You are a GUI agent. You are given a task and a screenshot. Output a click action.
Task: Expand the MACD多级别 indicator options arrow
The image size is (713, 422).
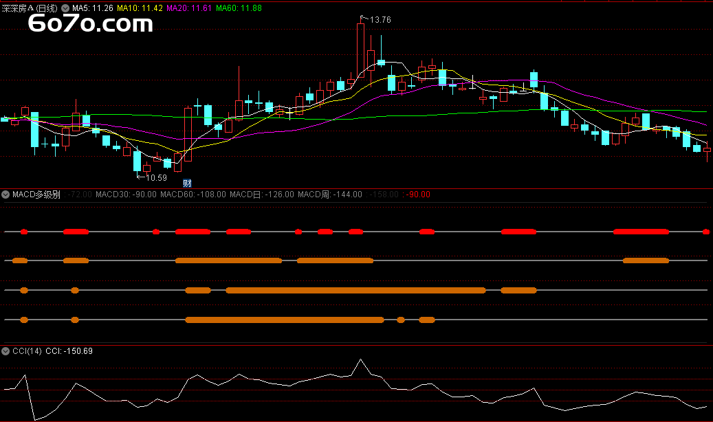[6, 195]
